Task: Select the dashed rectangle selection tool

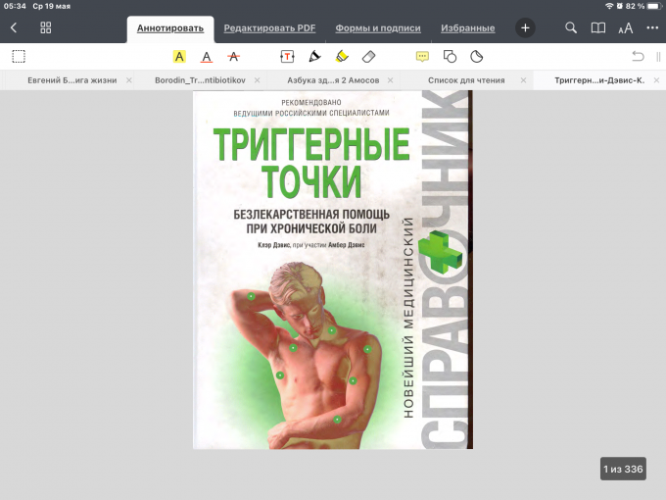Action: pos(19,57)
